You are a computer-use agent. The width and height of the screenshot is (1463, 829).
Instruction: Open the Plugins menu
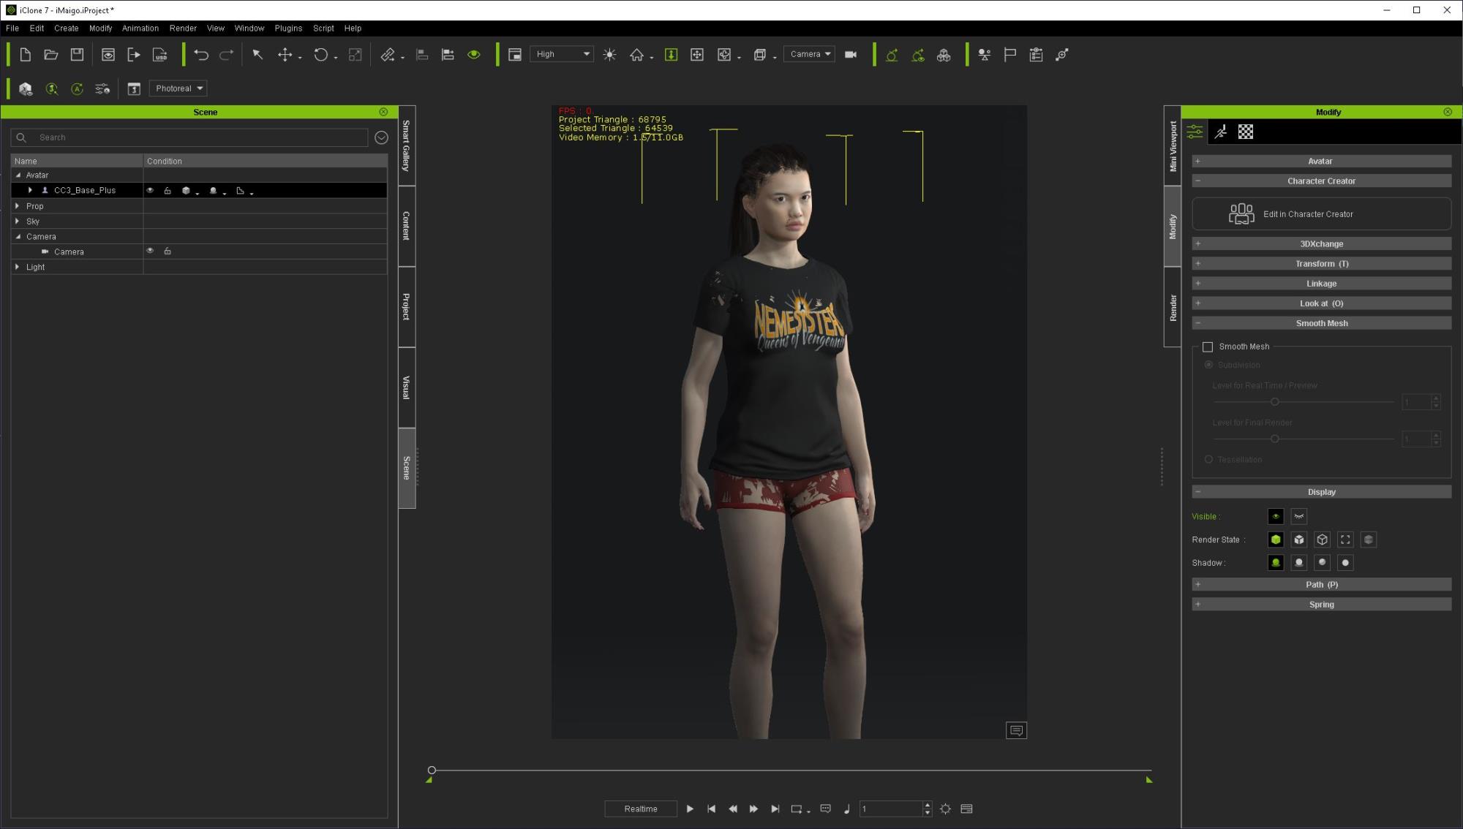tap(288, 28)
